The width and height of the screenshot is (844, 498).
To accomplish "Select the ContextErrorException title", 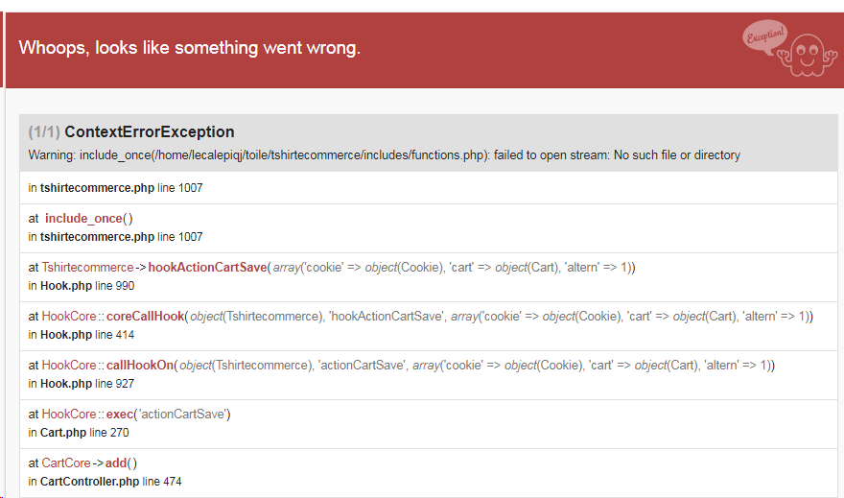I will click(x=150, y=131).
